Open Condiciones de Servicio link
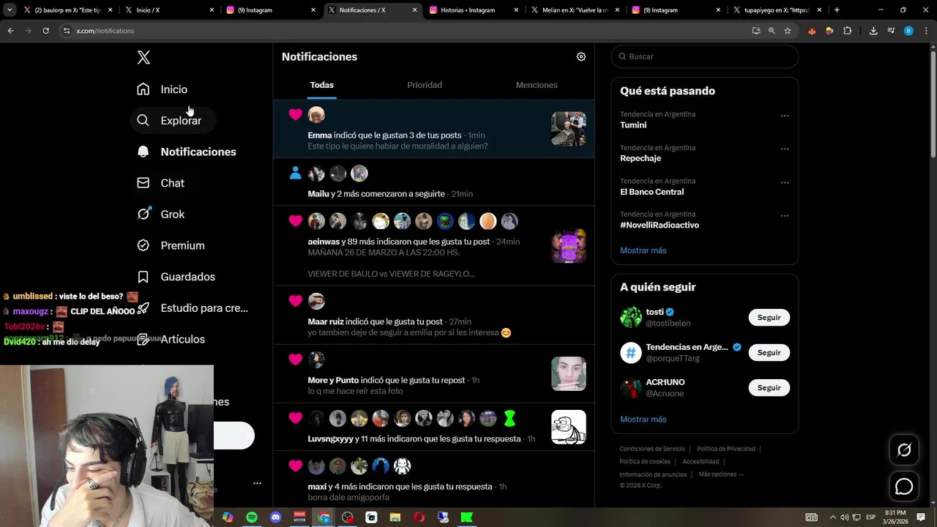 [x=652, y=449]
